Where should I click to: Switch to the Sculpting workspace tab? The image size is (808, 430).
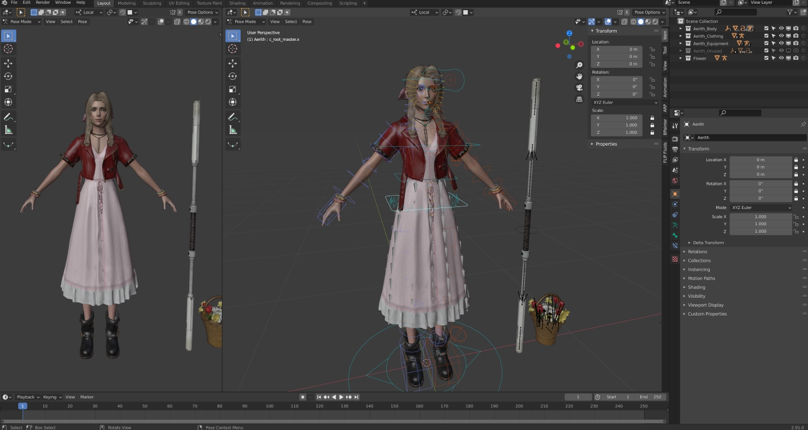click(152, 3)
